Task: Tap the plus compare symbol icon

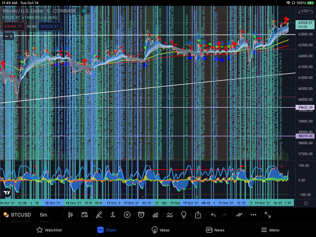Action: coord(127,215)
